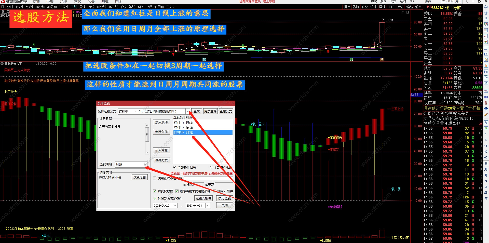The height and width of the screenshot is (243, 489).
Task: Click the left back-arrow icon in right sidebar
Action: coord(486,7)
